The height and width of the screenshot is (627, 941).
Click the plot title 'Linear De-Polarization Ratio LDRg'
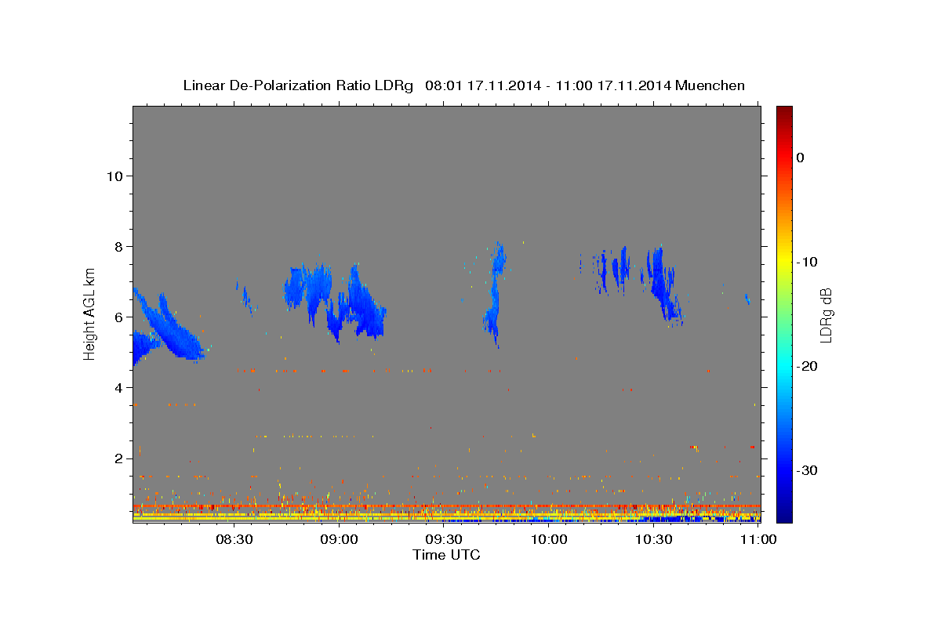[298, 85]
